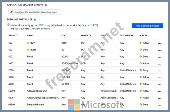
Task: Open the vm1175 network interface link
Action: (x=93, y=25)
